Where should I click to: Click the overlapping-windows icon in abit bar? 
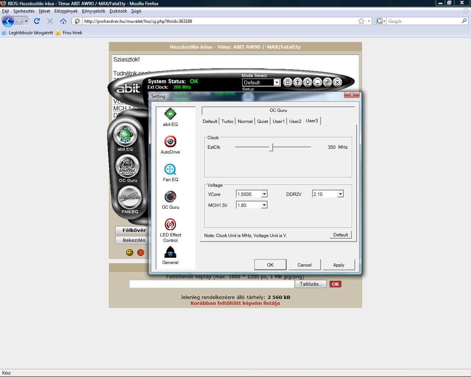point(327,82)
